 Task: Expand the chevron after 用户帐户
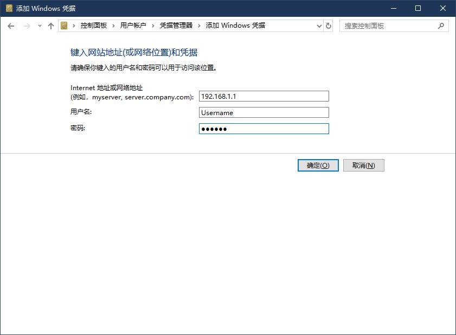tap(153, 26)
